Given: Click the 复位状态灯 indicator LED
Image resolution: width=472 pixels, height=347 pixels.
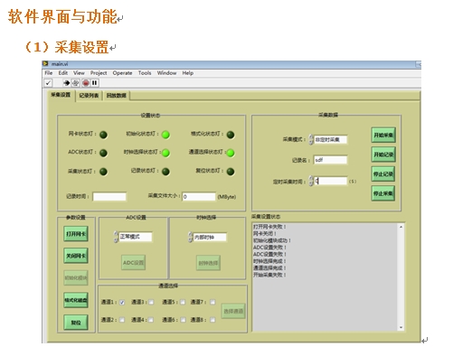Looking at the screenshot, I should coord(231,172).
